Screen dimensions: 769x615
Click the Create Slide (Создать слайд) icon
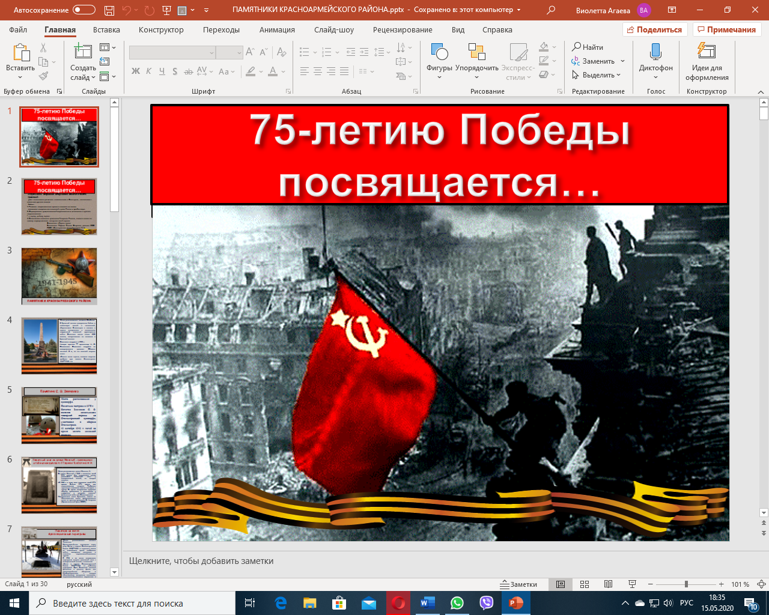coord(82,53)
